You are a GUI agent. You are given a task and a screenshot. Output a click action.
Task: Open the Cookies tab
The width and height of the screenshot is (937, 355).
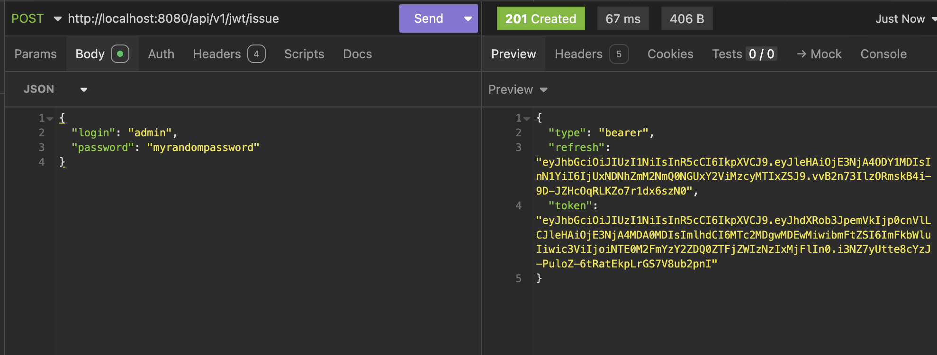tap(670, 54)
